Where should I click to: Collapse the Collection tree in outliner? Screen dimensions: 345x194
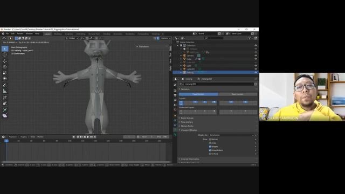click(x=178, y=45)
